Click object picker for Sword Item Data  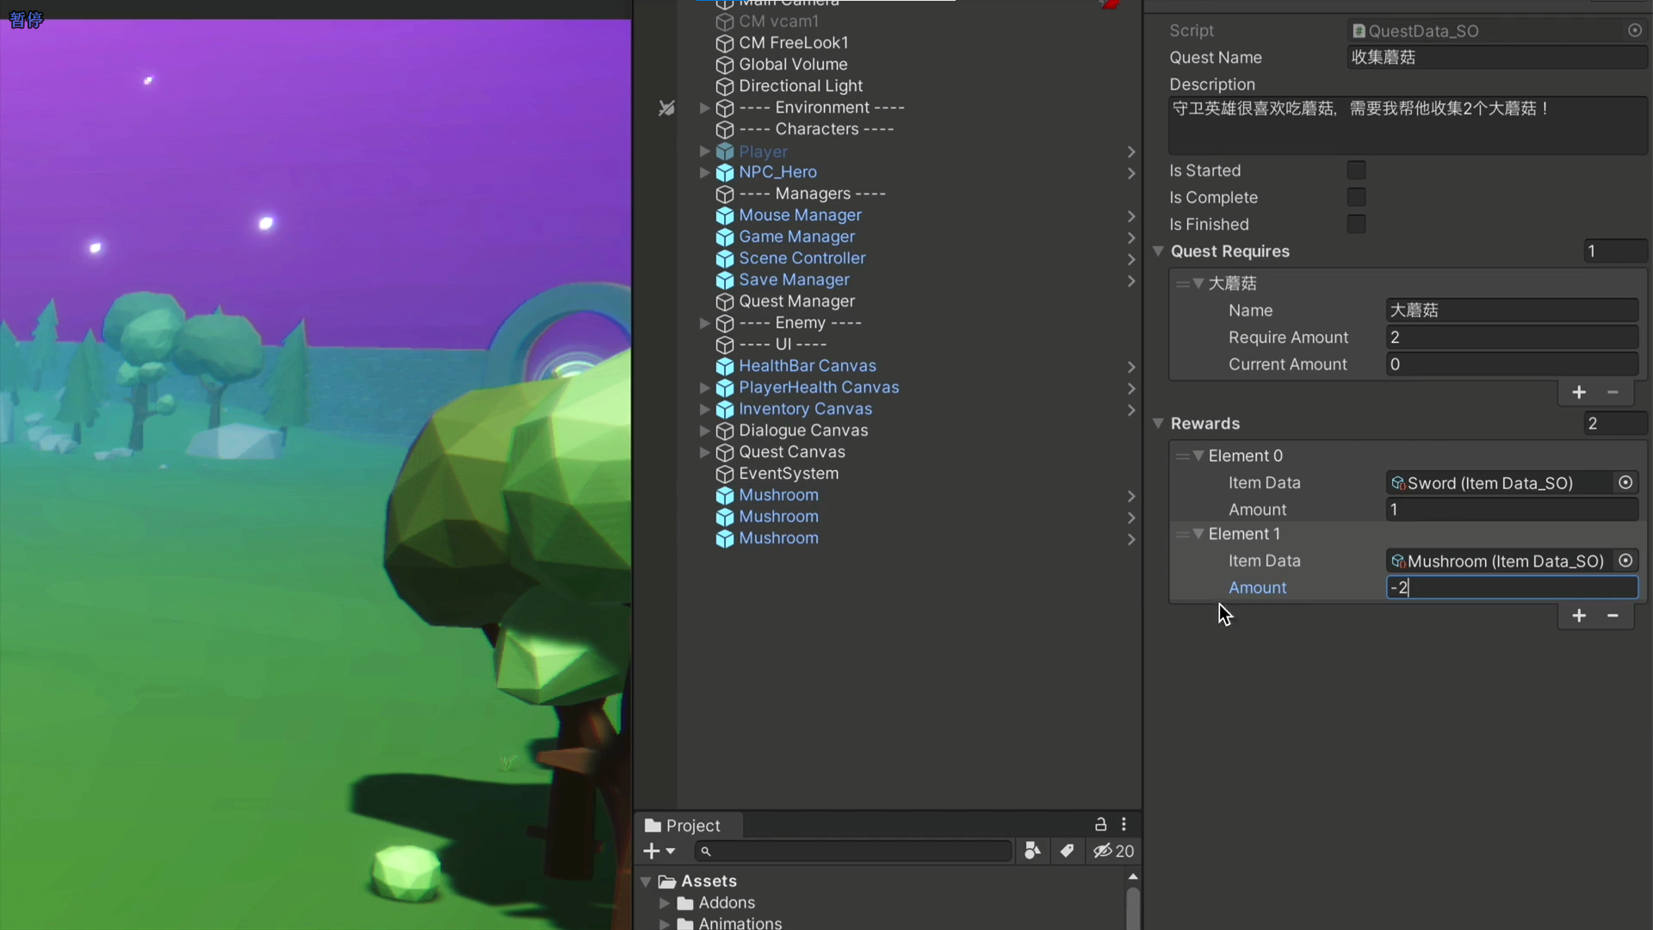pos(1625,483)
